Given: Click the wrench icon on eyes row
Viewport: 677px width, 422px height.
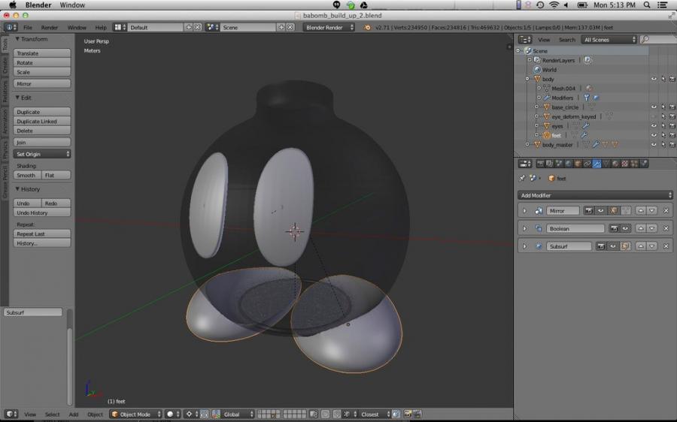Looking at the screenshot, I should [x=585, y=126].
